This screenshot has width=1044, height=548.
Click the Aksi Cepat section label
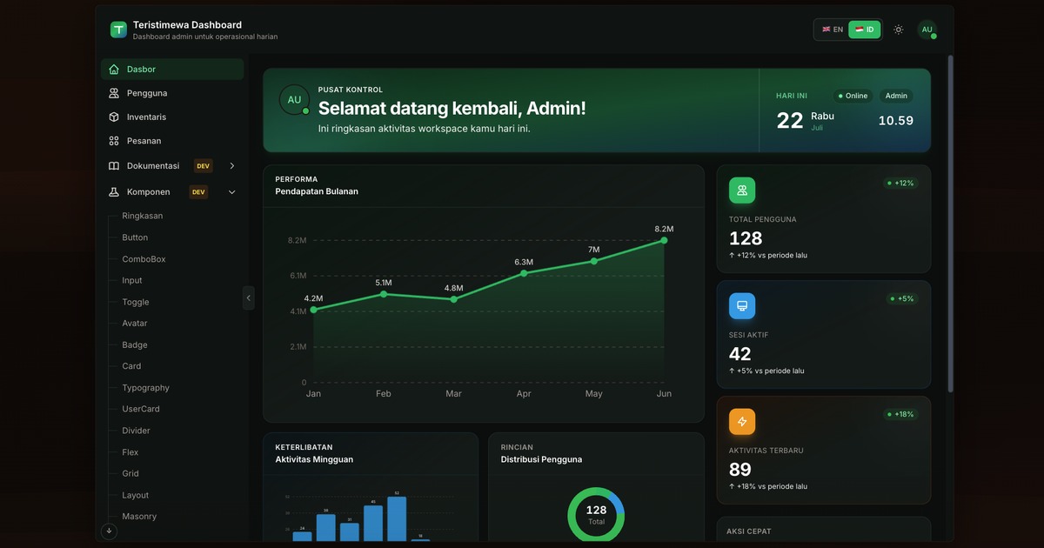click(749, 531)
